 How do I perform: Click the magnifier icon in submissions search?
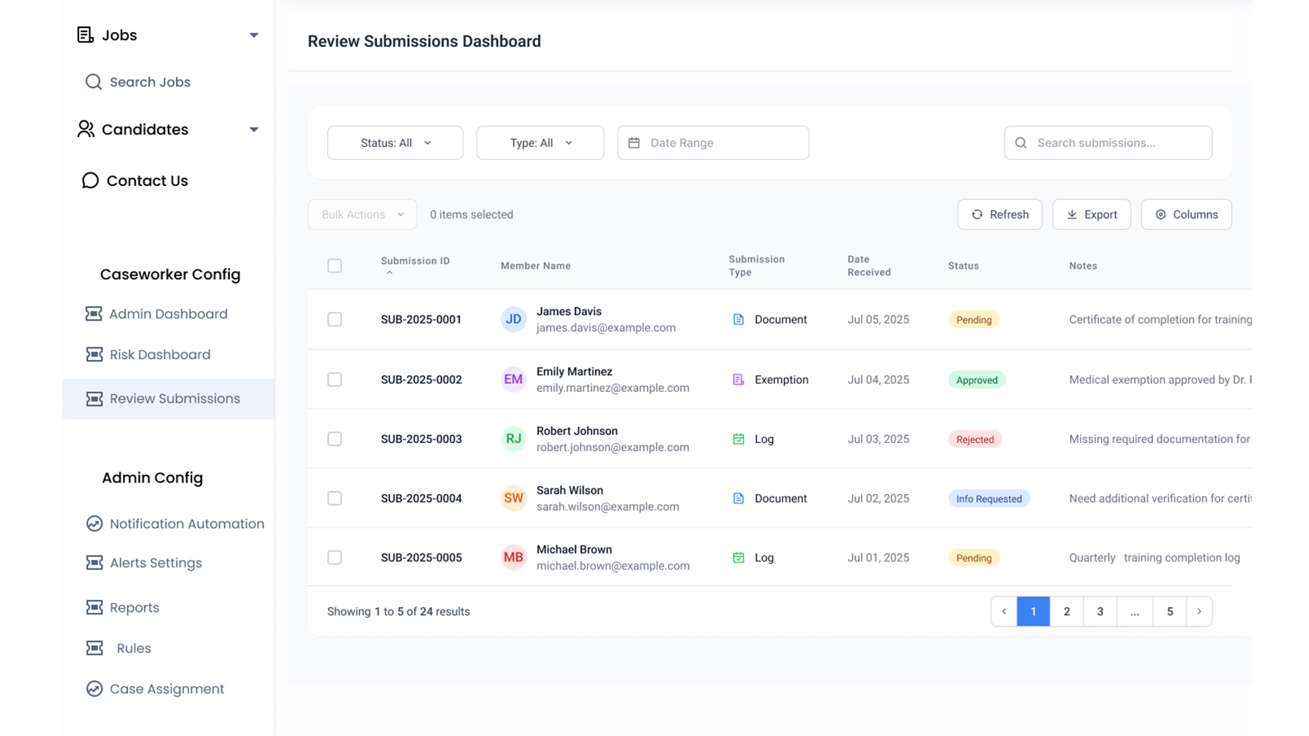click(1021, 142)
